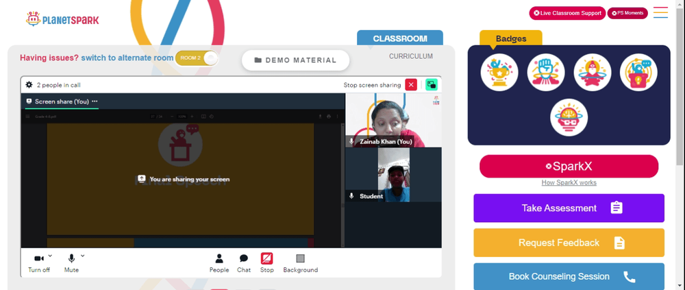Click the trophy badge icon
685x290 pixels.
click(499, 72)
